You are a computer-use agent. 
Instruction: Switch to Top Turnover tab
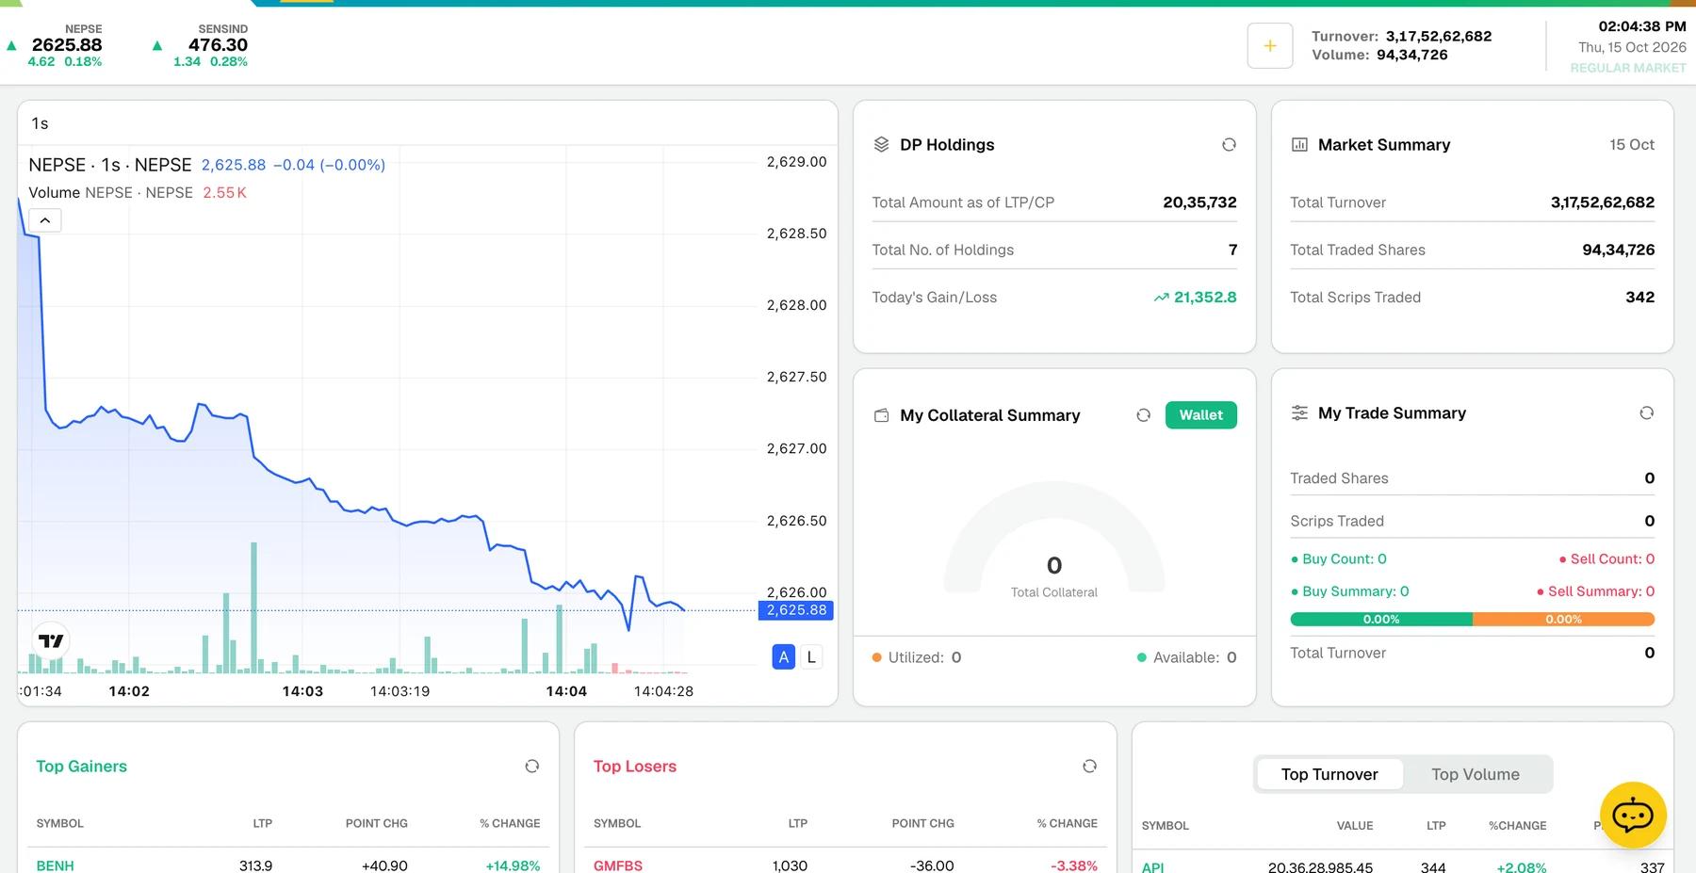pyautogui.click(x=1329, y=774)
